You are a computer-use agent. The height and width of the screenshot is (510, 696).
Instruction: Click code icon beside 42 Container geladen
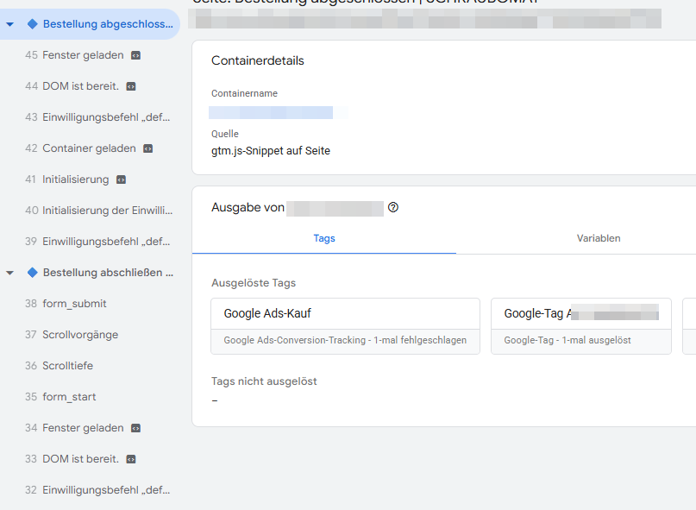pyautogui.click(x=147, y=148)
